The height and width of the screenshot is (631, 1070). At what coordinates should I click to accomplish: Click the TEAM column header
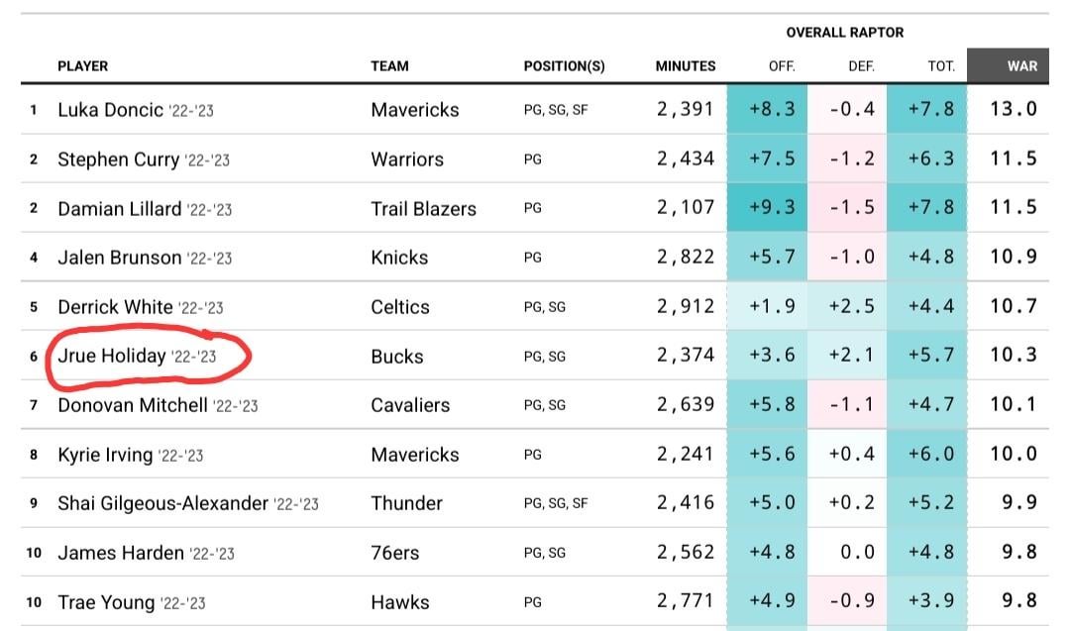click(389, 66)
